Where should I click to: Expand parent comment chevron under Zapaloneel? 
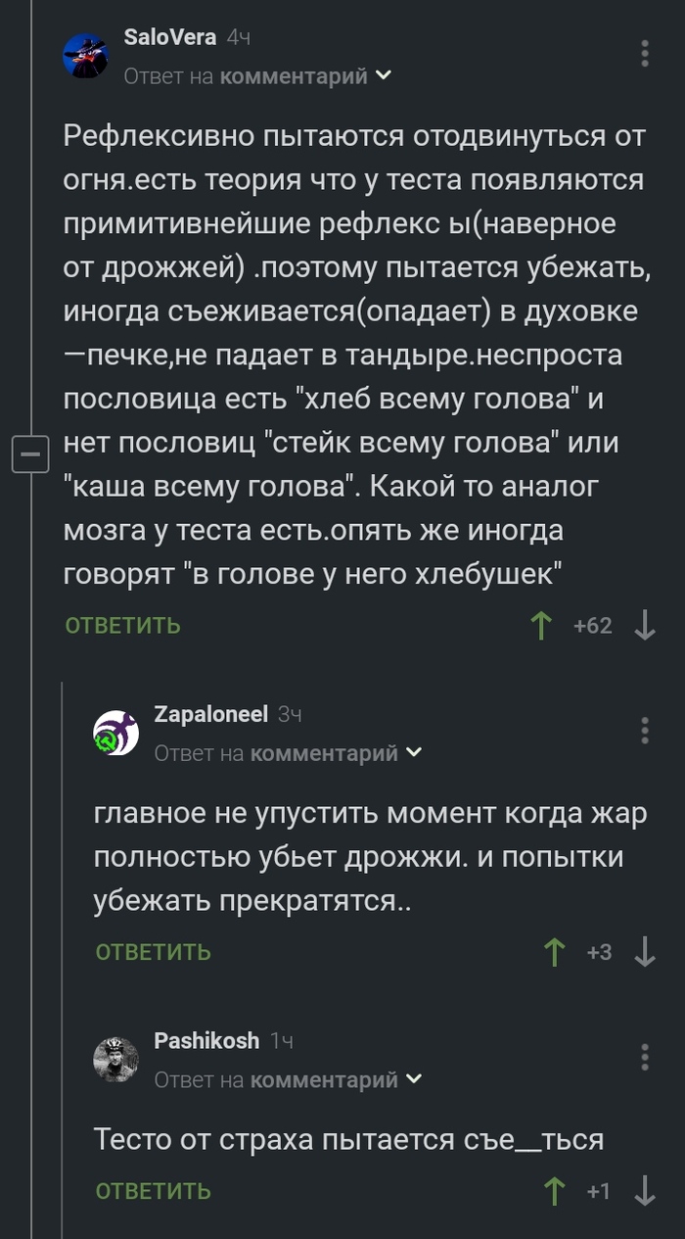point(414,752)
